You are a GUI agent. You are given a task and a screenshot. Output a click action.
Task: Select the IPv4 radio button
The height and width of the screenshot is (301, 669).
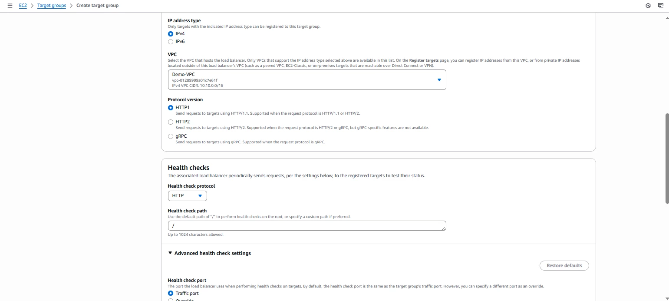point(171,33)
